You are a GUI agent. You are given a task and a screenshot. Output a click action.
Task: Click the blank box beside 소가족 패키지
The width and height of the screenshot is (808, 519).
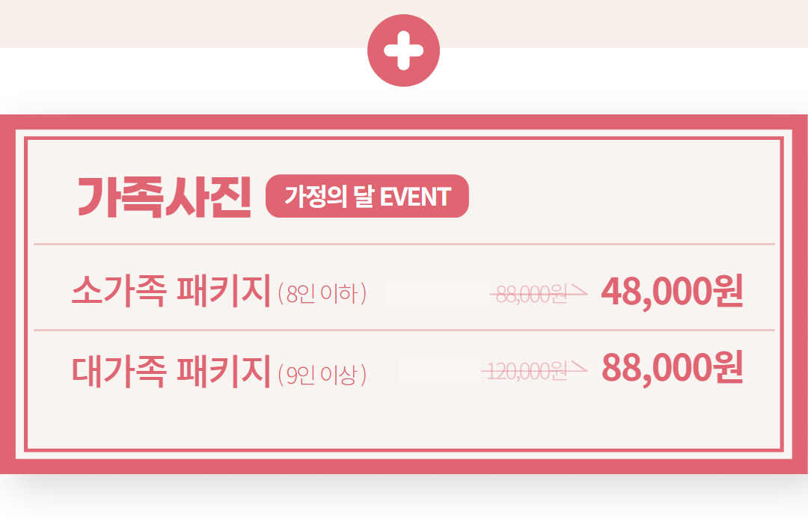click(437, 293)
